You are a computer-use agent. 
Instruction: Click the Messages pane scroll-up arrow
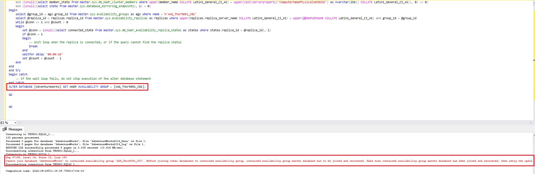534,134
